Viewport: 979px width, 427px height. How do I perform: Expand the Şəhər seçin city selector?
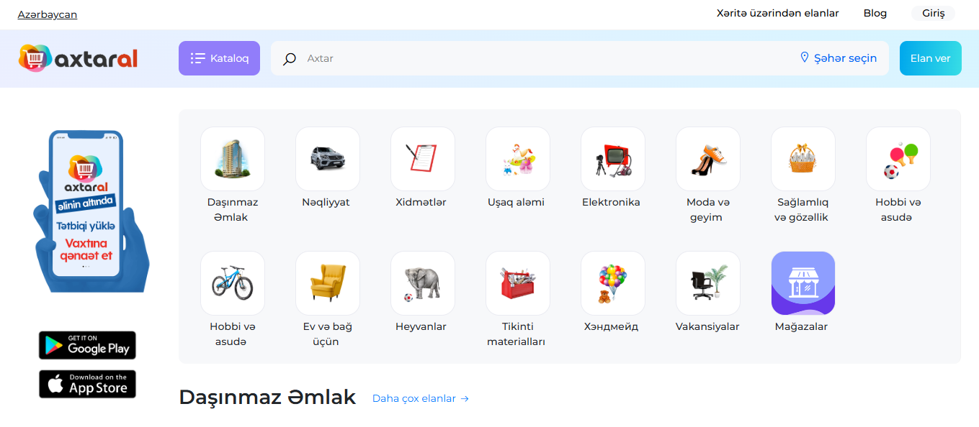point(839,58)
